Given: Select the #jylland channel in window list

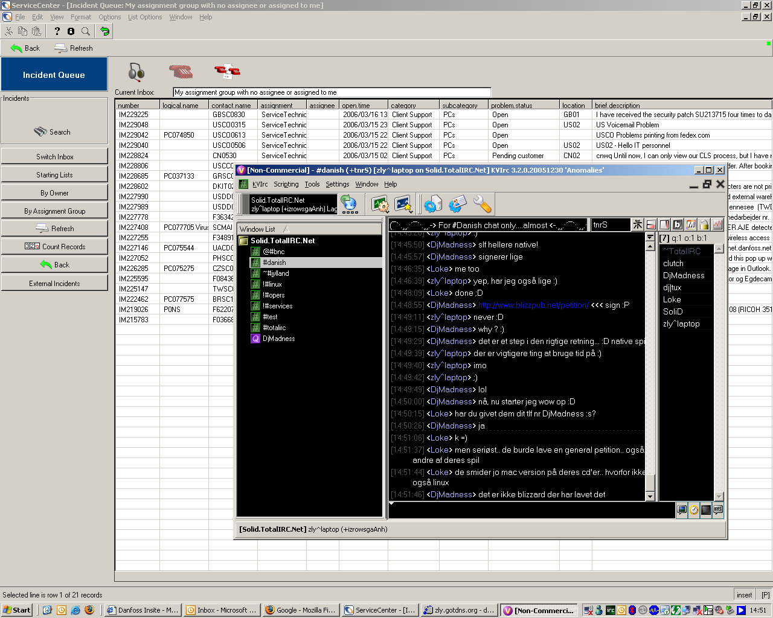Looking at the screenshot, I should [x=276, y=273].
